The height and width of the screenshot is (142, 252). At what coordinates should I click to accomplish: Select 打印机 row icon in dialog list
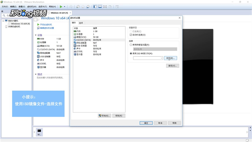pos(75,52)
